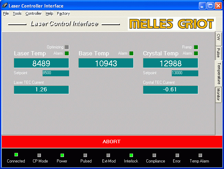Click the Compliance status light
The height and width of the screenshot is (169, 224).
(x=154, y=155)
